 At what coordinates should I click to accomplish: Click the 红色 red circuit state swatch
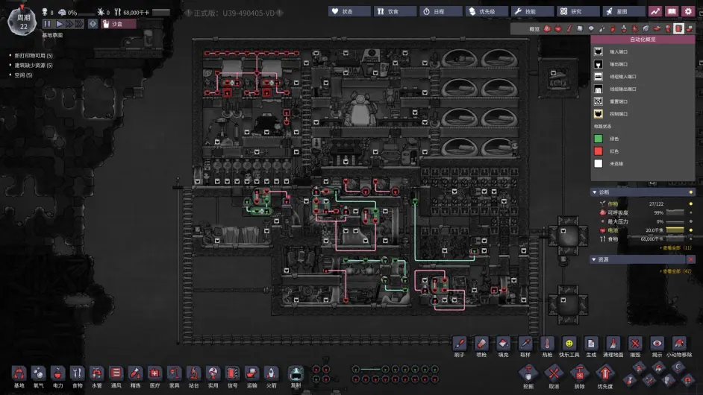click(x=598, y=151)
